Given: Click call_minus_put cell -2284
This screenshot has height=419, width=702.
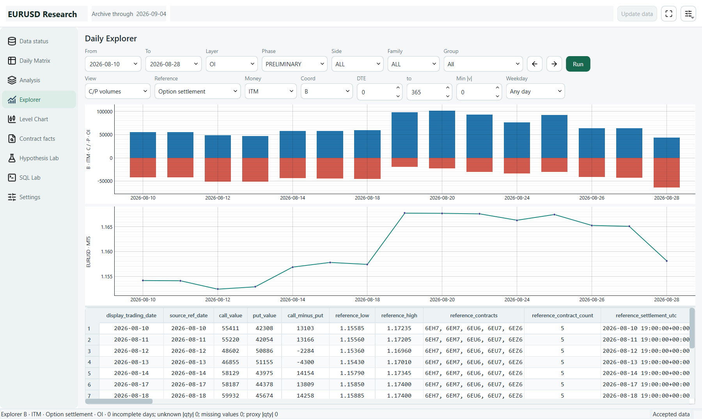Looking at the screenshot, I should [305, 351].
